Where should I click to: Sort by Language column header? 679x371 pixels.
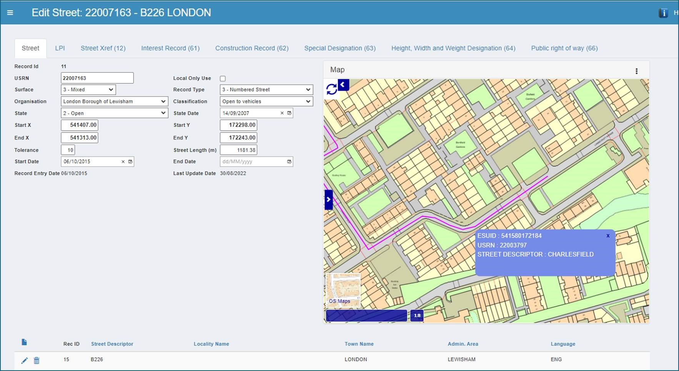pos(563,344)
